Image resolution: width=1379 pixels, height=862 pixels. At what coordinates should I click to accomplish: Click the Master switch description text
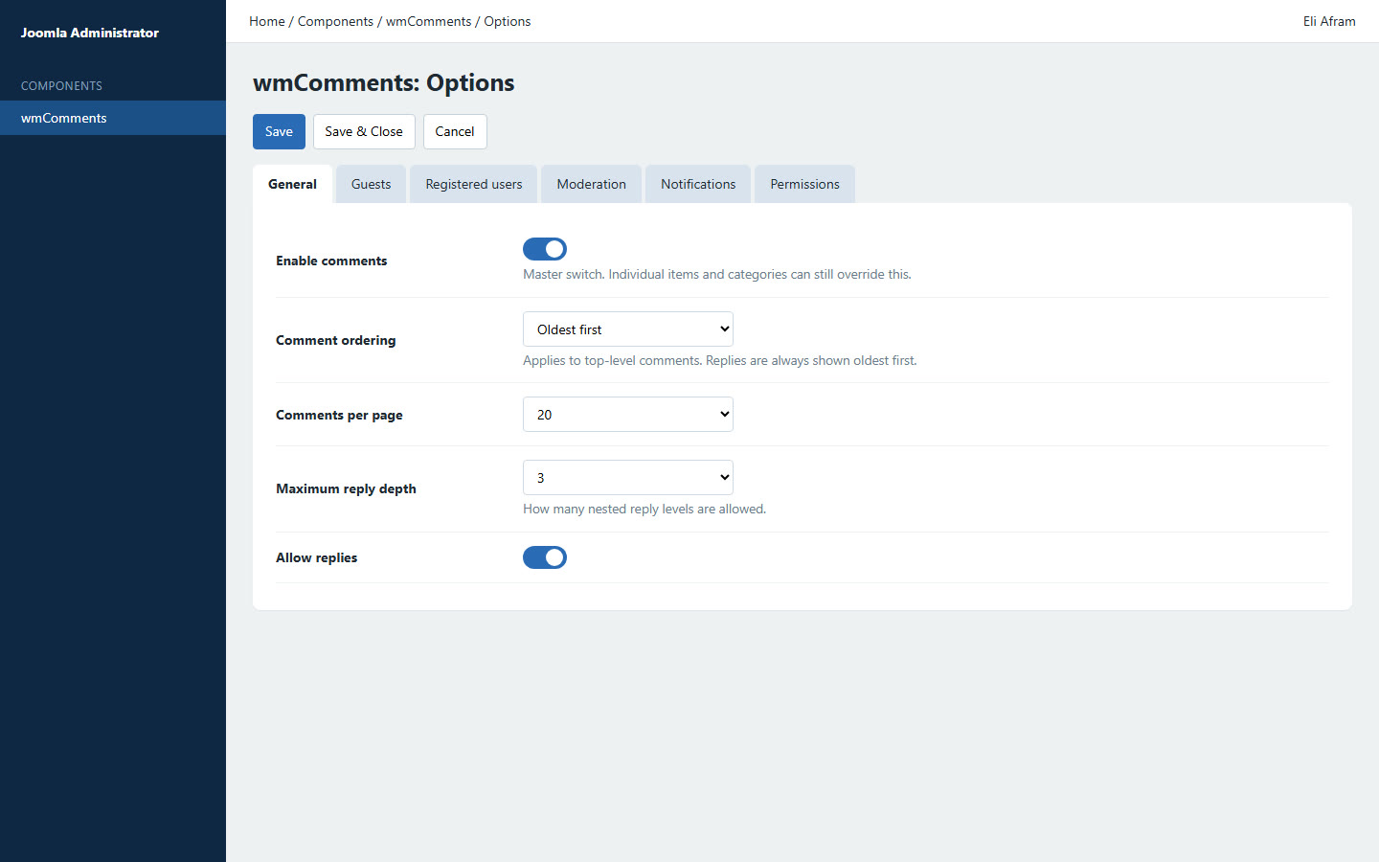pyautogui.click(x=717, y=274)
